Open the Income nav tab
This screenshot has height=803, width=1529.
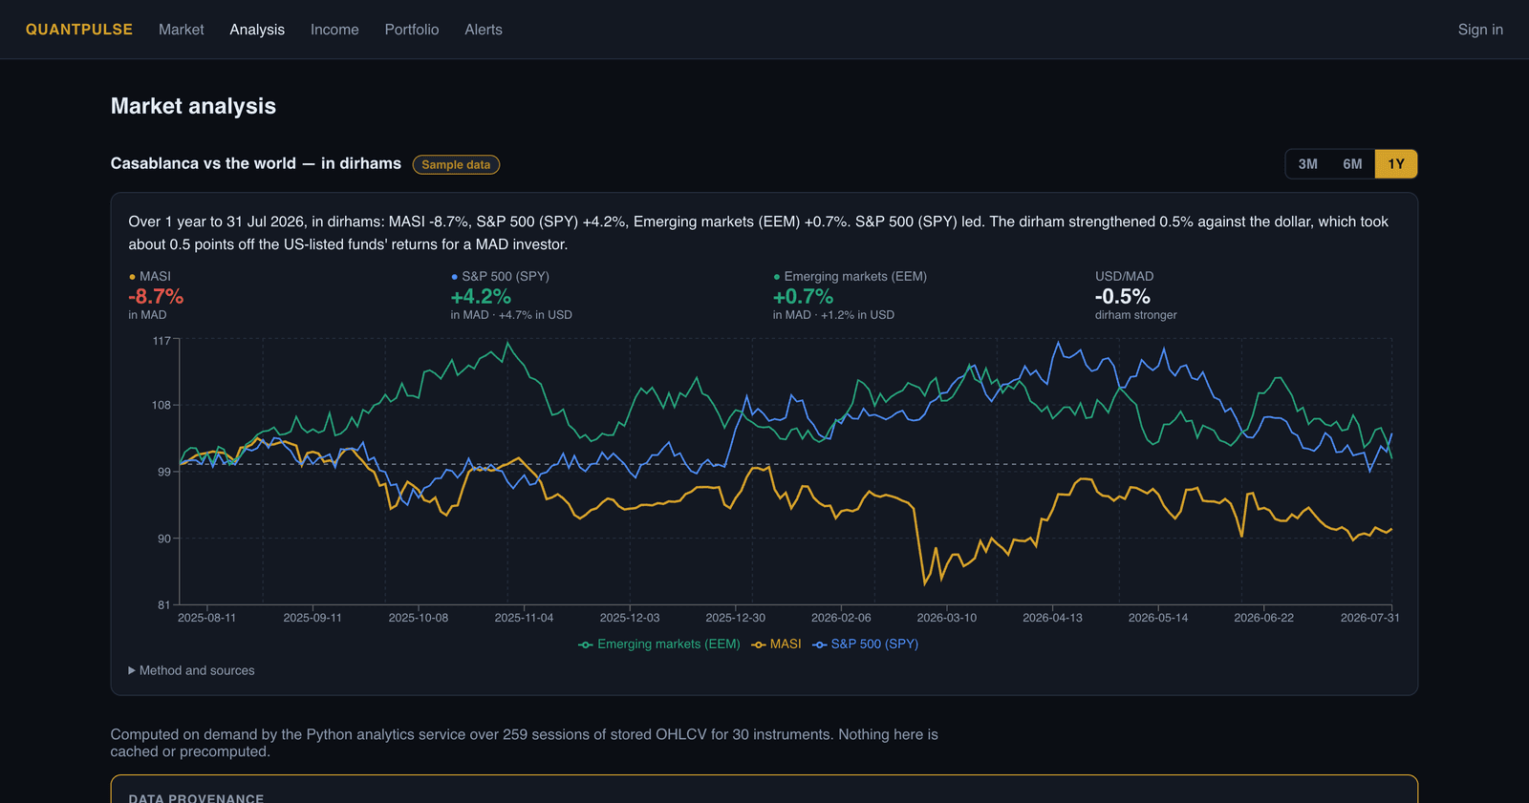(334, 30)
